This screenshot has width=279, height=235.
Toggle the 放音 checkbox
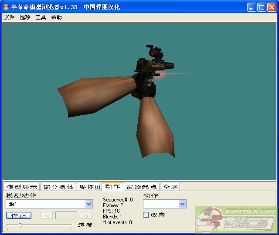coord(146,215)
